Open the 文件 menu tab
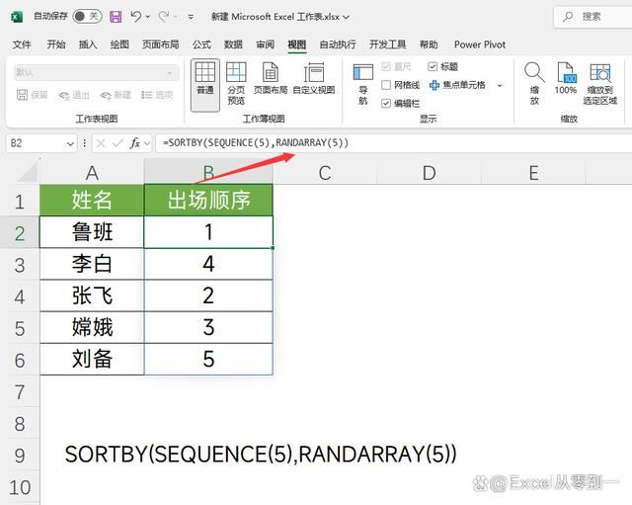The height and width of the screenshot is (505, 632). click(x=22, y=44)
